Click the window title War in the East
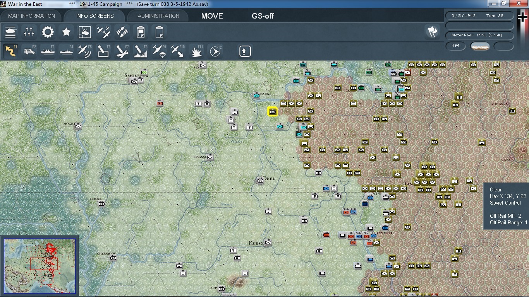 pyautogui.click(x=25, y=4)
